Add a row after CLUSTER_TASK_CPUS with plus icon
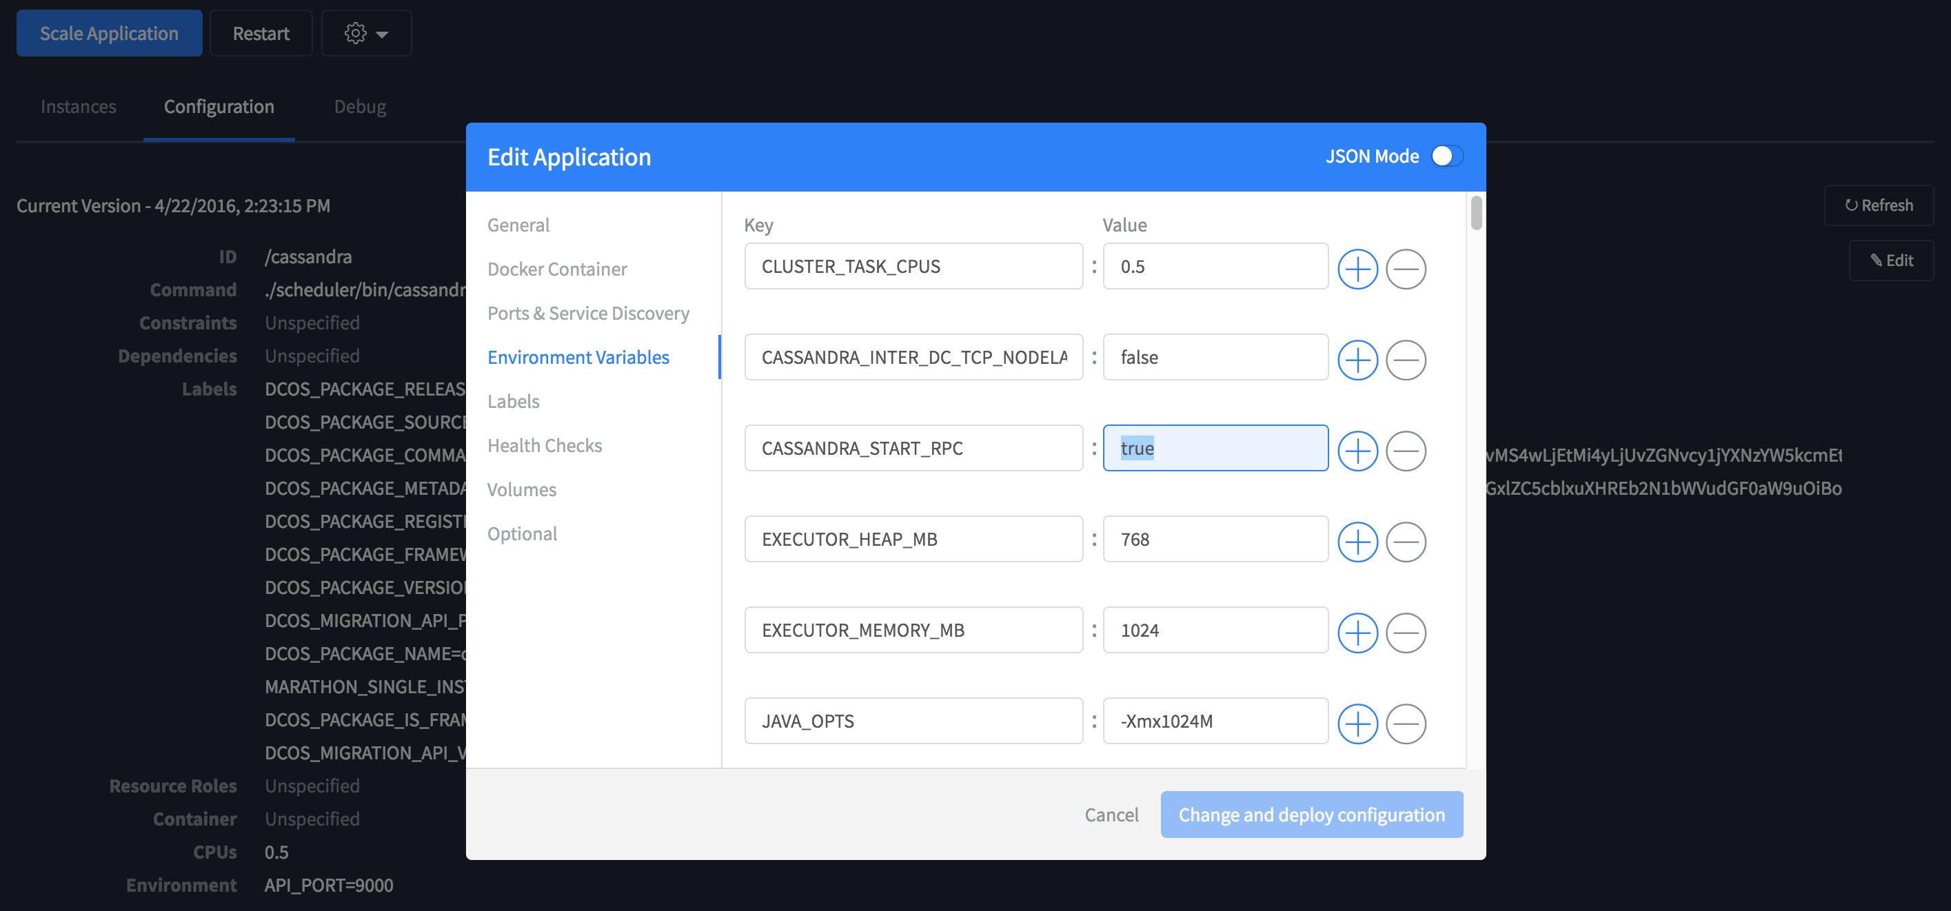 (x=1357, y=268)
